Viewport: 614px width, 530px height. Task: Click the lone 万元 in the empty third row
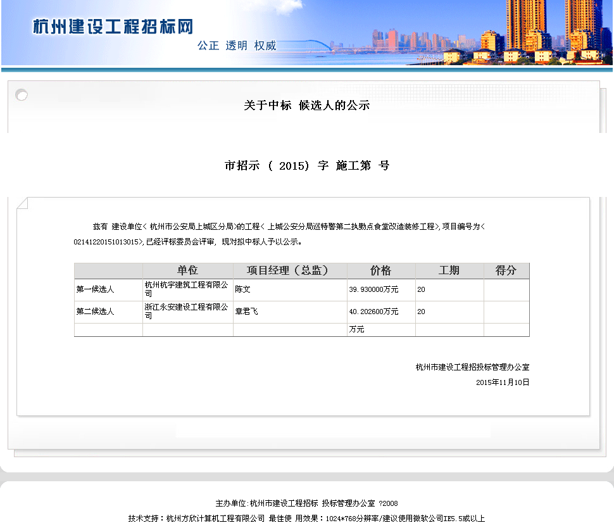[357, 329]
